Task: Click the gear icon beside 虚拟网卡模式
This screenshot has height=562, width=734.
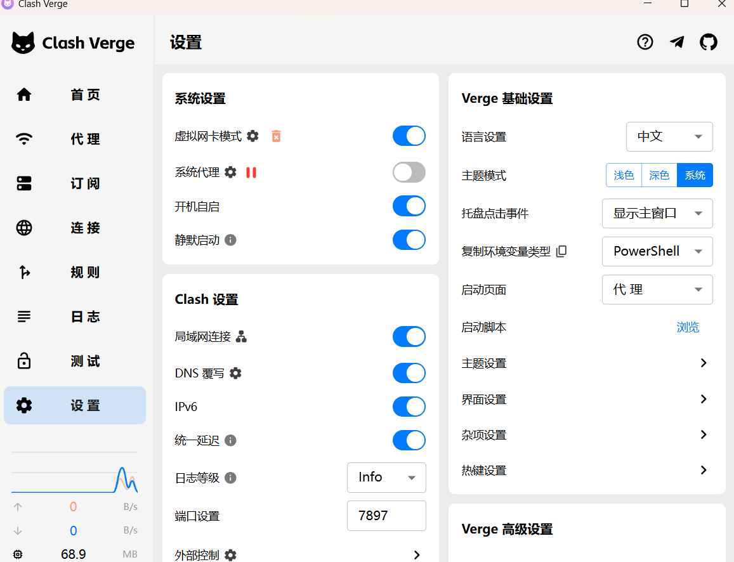Action: [x=252, y=136]
